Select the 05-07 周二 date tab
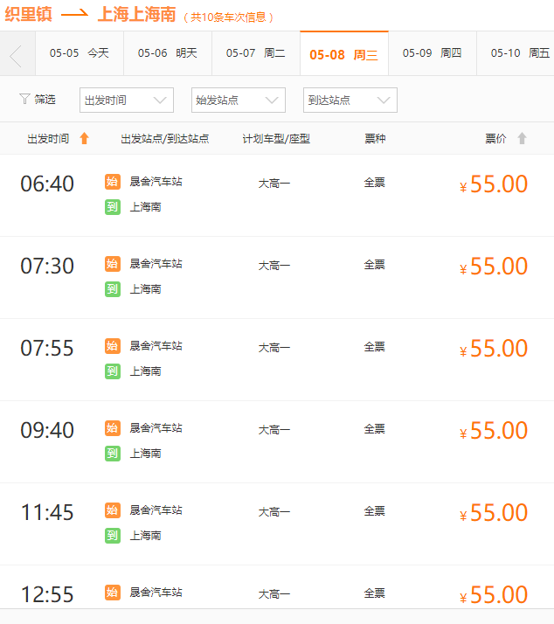Image resolution: width=554 pixels, height=624 pixels. tap(256, 53)
